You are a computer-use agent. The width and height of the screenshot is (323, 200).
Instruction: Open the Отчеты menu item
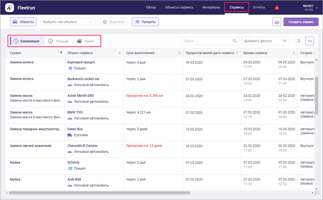pos(259,8)
